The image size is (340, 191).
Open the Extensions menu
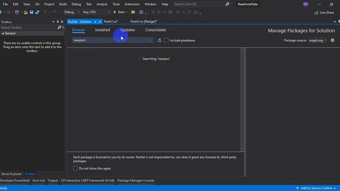(132, 4)
